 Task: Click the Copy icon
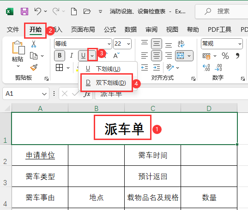tap(34, 56)
